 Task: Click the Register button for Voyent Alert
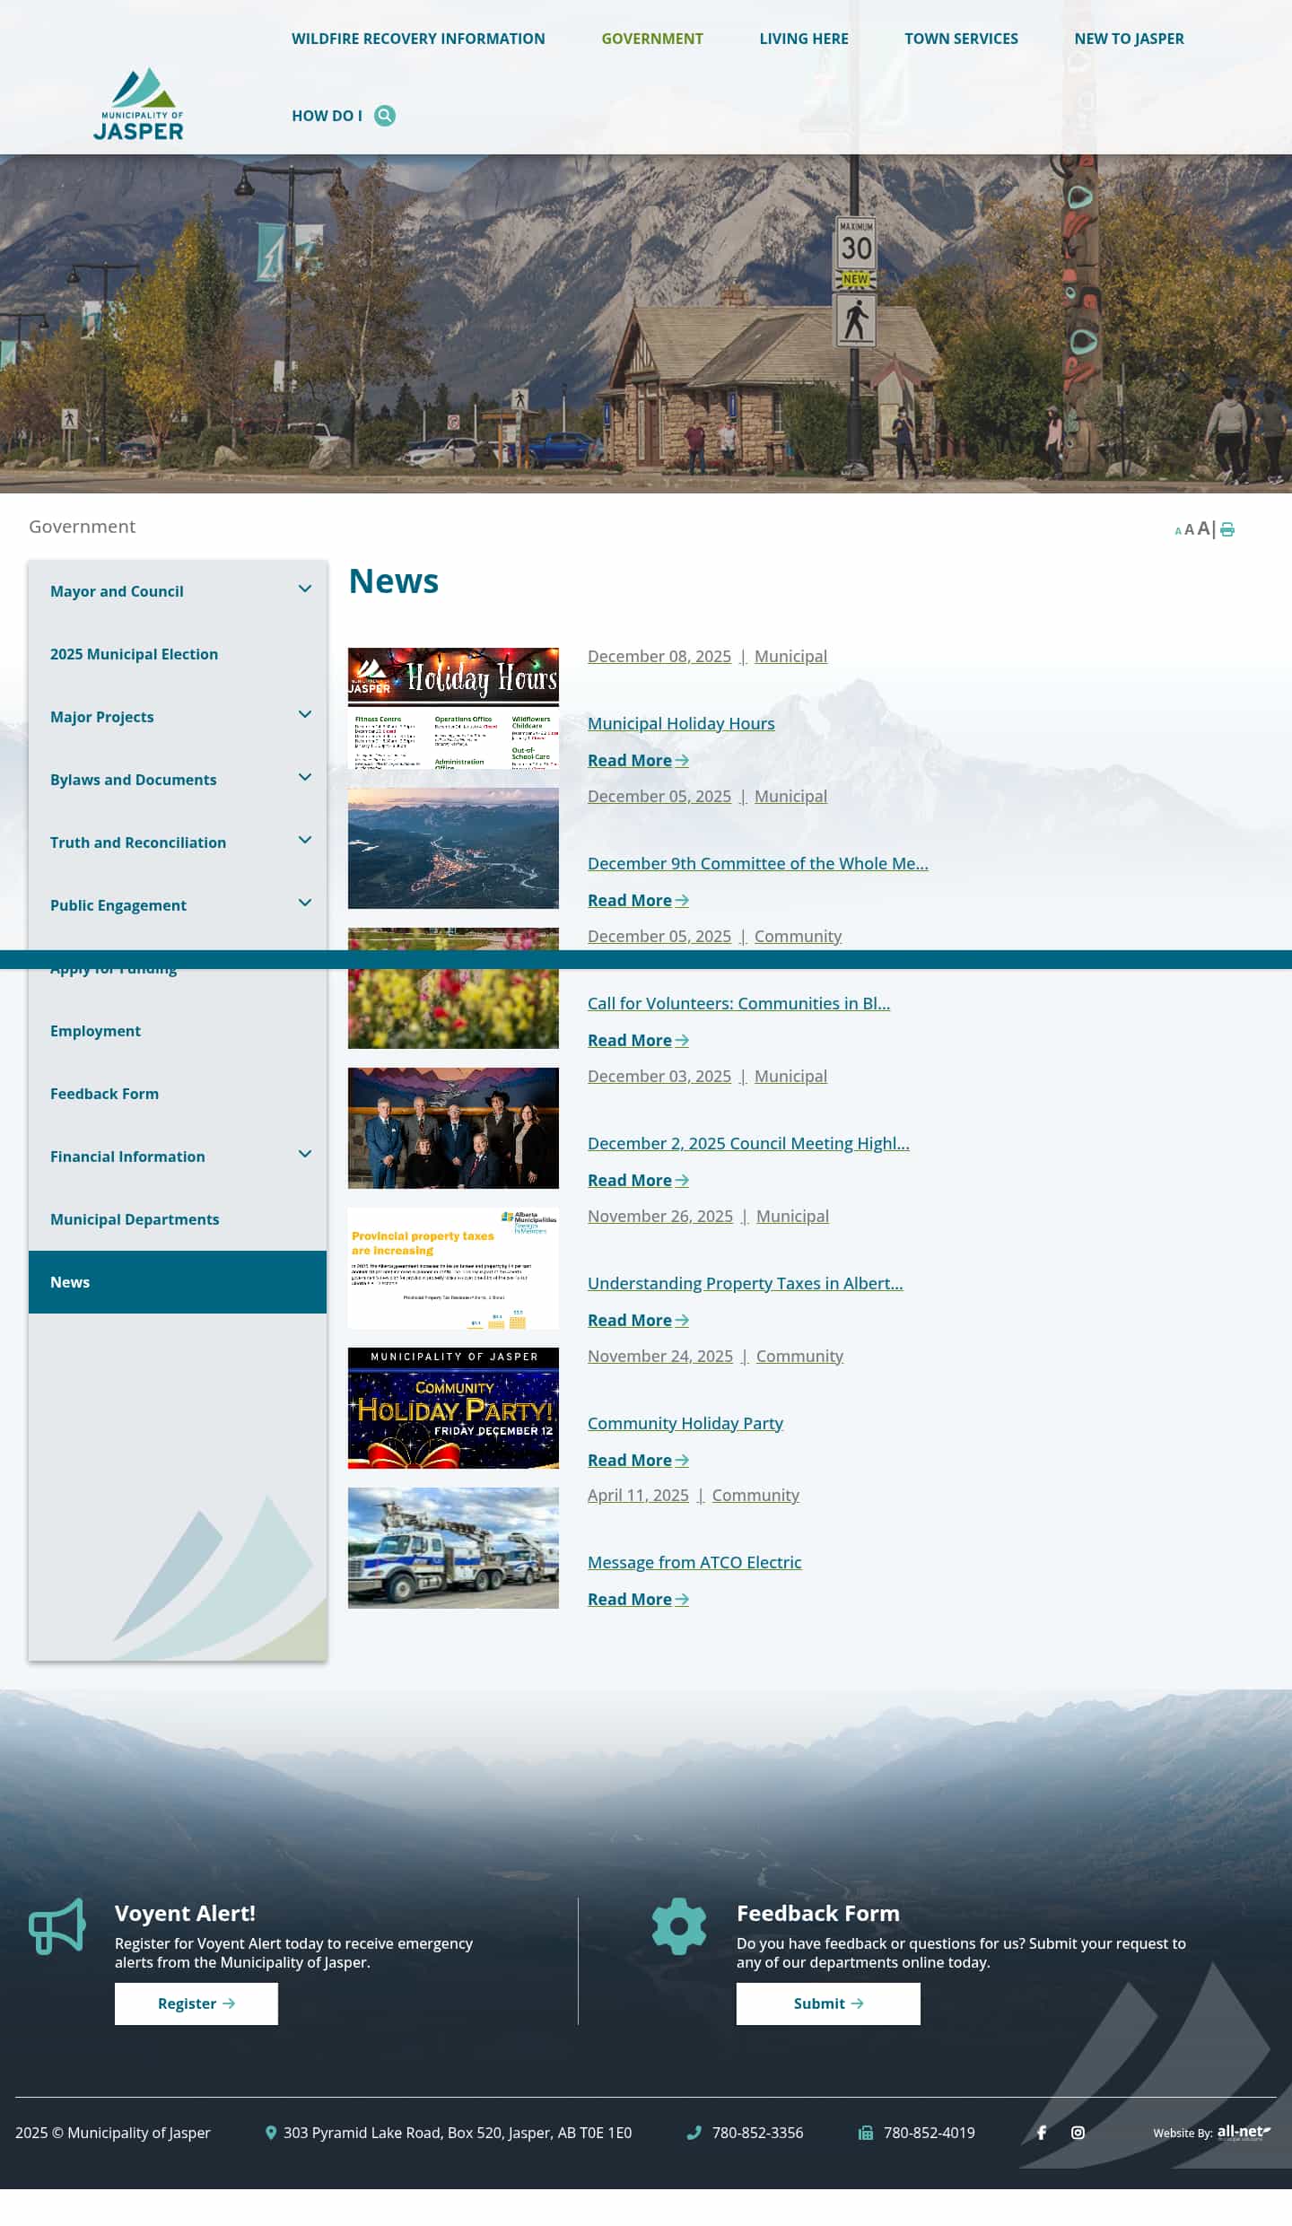(x=196, y=2003)
